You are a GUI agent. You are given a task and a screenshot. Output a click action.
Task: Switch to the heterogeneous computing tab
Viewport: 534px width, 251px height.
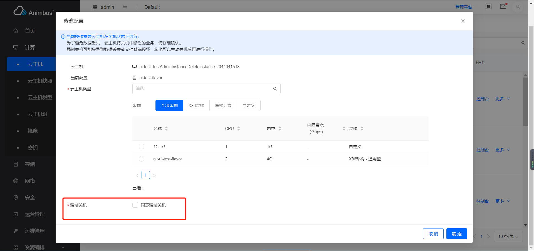pos(223,106)
